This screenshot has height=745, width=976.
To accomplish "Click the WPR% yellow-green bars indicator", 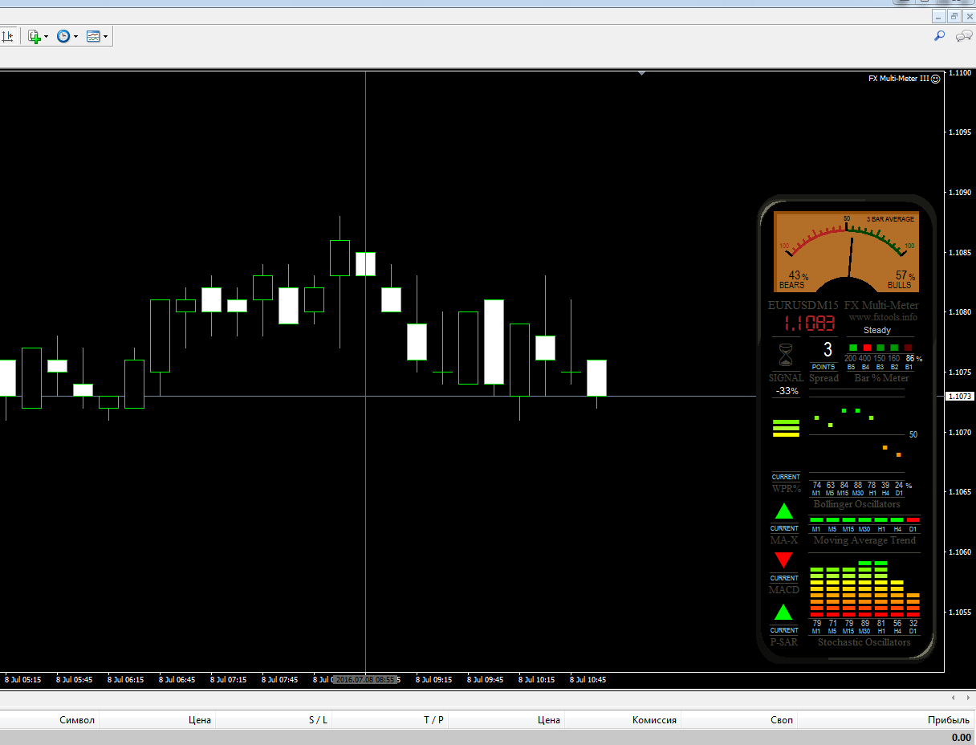I will coord(786,428).
